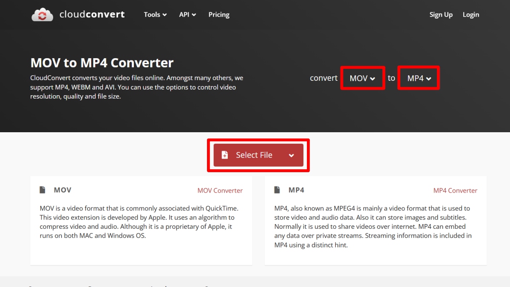Click the document icon beside MOV heading

[x=42, y=190]
